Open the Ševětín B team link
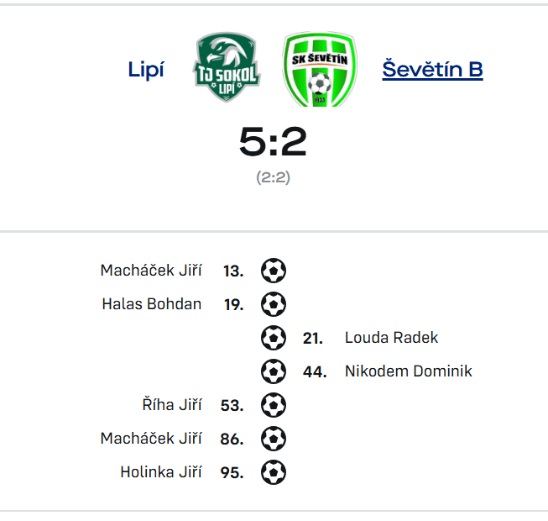This screenshot has width=548, height=521. tap(432, 69)
